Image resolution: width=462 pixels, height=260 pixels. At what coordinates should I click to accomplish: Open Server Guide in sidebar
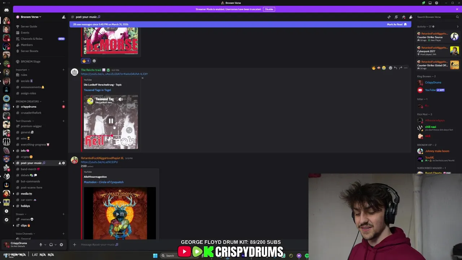[29, 26]
